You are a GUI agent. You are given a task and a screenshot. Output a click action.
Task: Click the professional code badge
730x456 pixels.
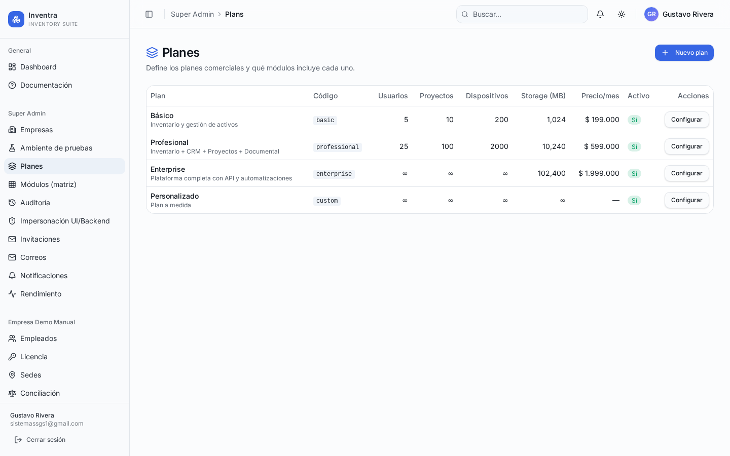(x=338, y=147)
